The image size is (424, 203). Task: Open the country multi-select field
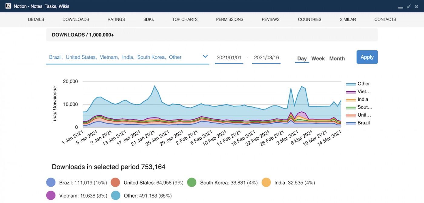tap(128, 57)
